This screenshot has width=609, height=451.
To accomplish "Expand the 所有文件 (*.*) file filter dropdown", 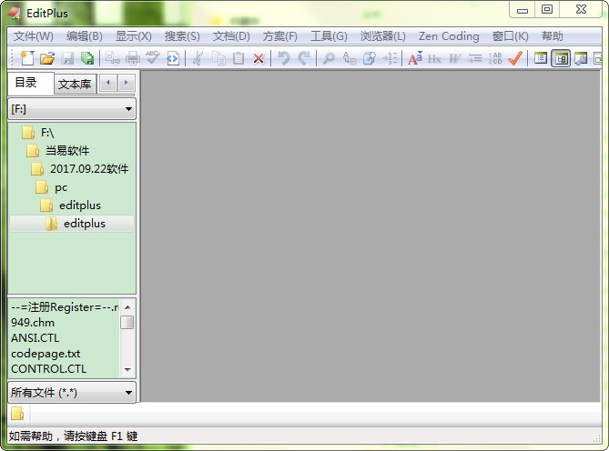I will tap(72, 393).
